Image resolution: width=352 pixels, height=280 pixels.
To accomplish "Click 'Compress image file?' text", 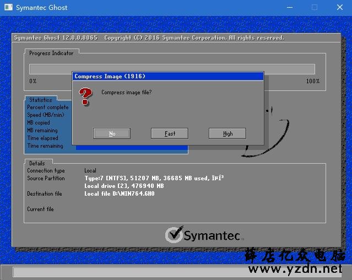I will click(x=126, y=92).
